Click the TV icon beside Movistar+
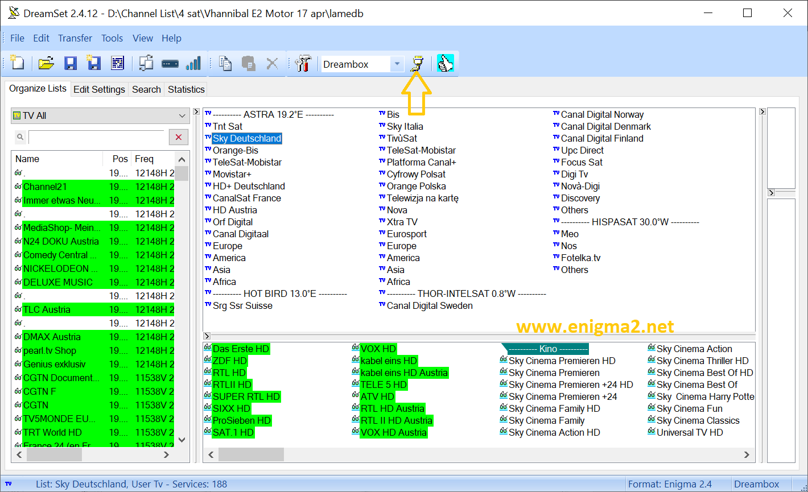This screenshot has width=808, height=492. point(208,173)
